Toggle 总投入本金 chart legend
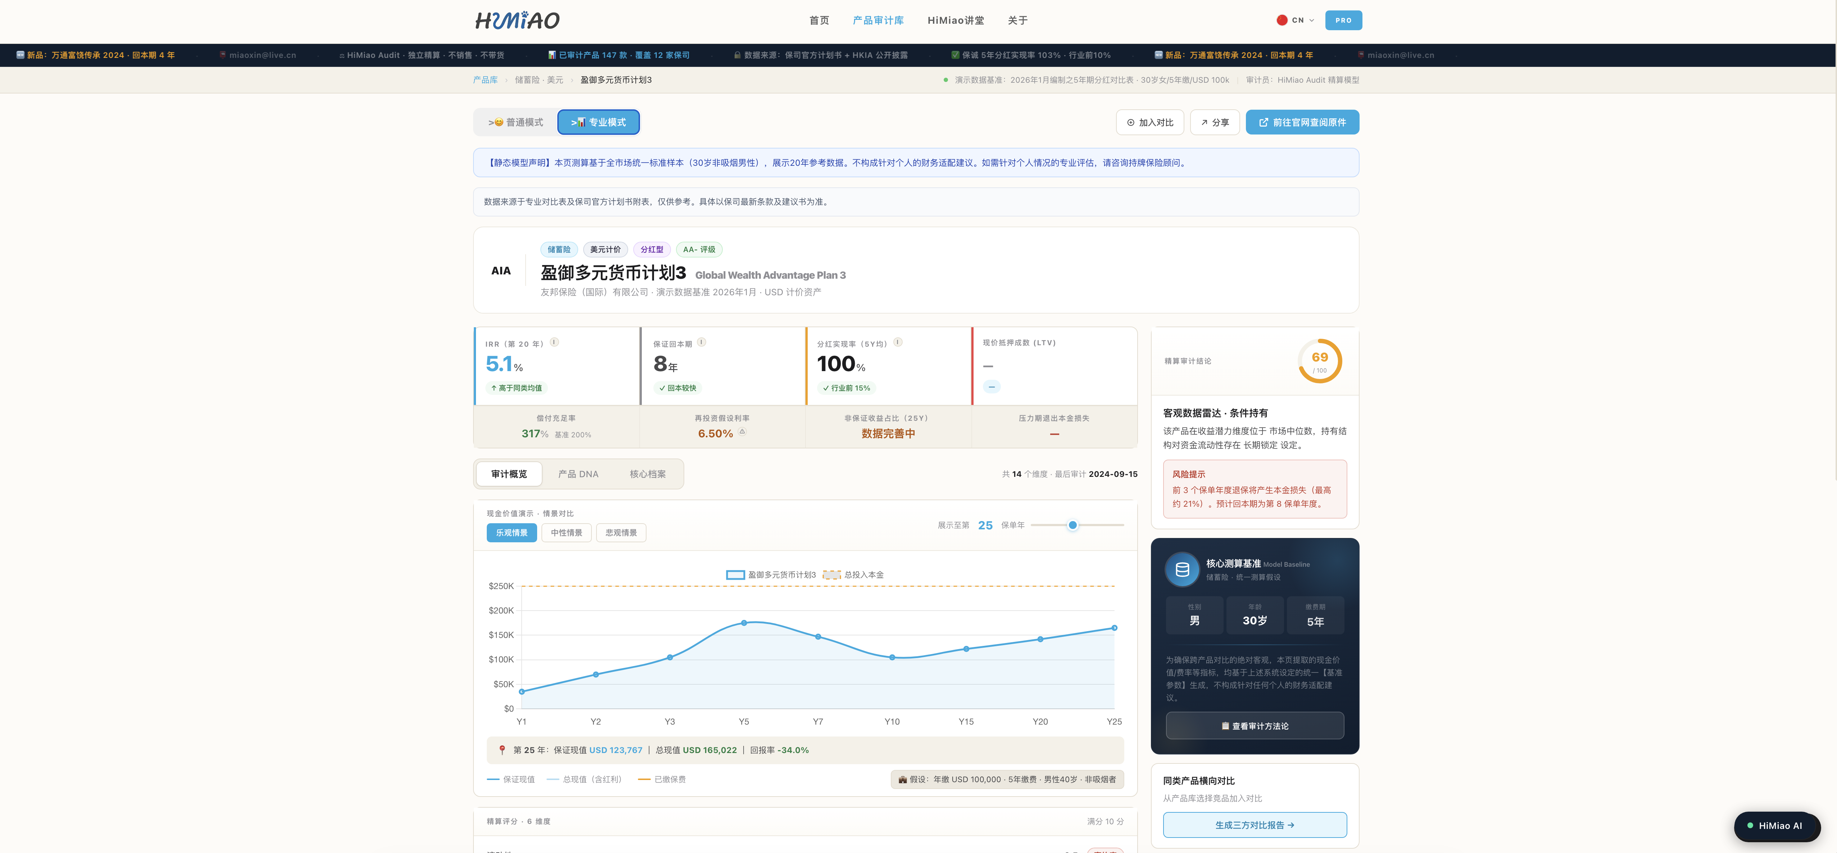The image size is (1837, 853). coord(853,575)
